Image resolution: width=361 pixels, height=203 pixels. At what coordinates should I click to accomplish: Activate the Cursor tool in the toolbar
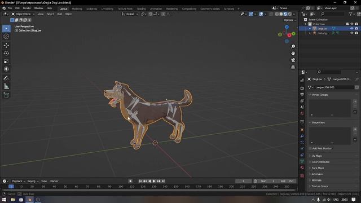pyautogui.click(x=6, y=36)
